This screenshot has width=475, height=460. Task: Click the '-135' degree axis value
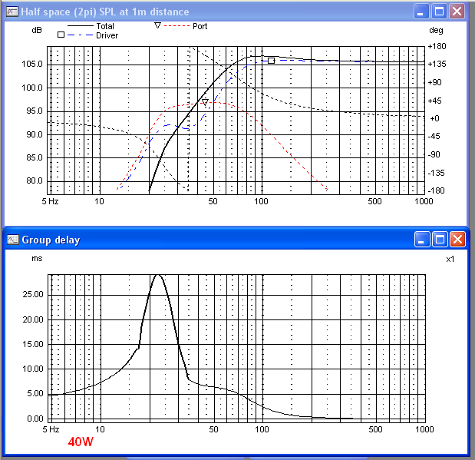436,173
